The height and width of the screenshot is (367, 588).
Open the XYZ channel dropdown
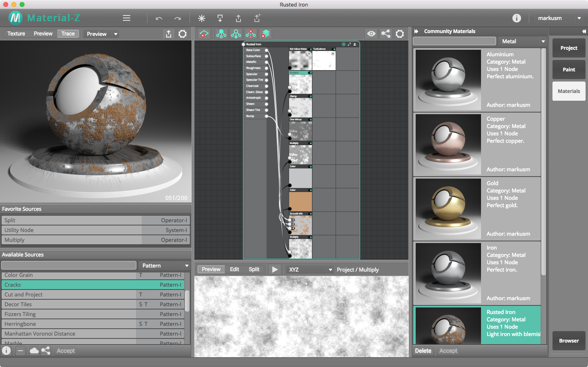(x=309, y=270)
